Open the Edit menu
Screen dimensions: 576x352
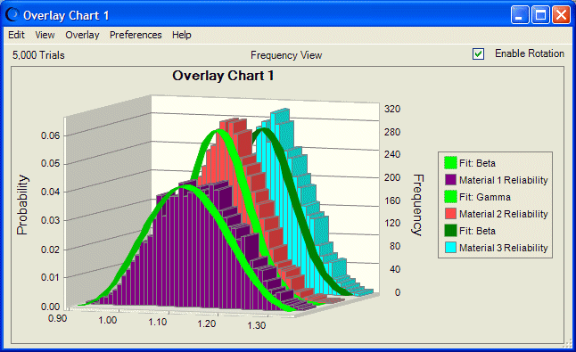[16, 35]
